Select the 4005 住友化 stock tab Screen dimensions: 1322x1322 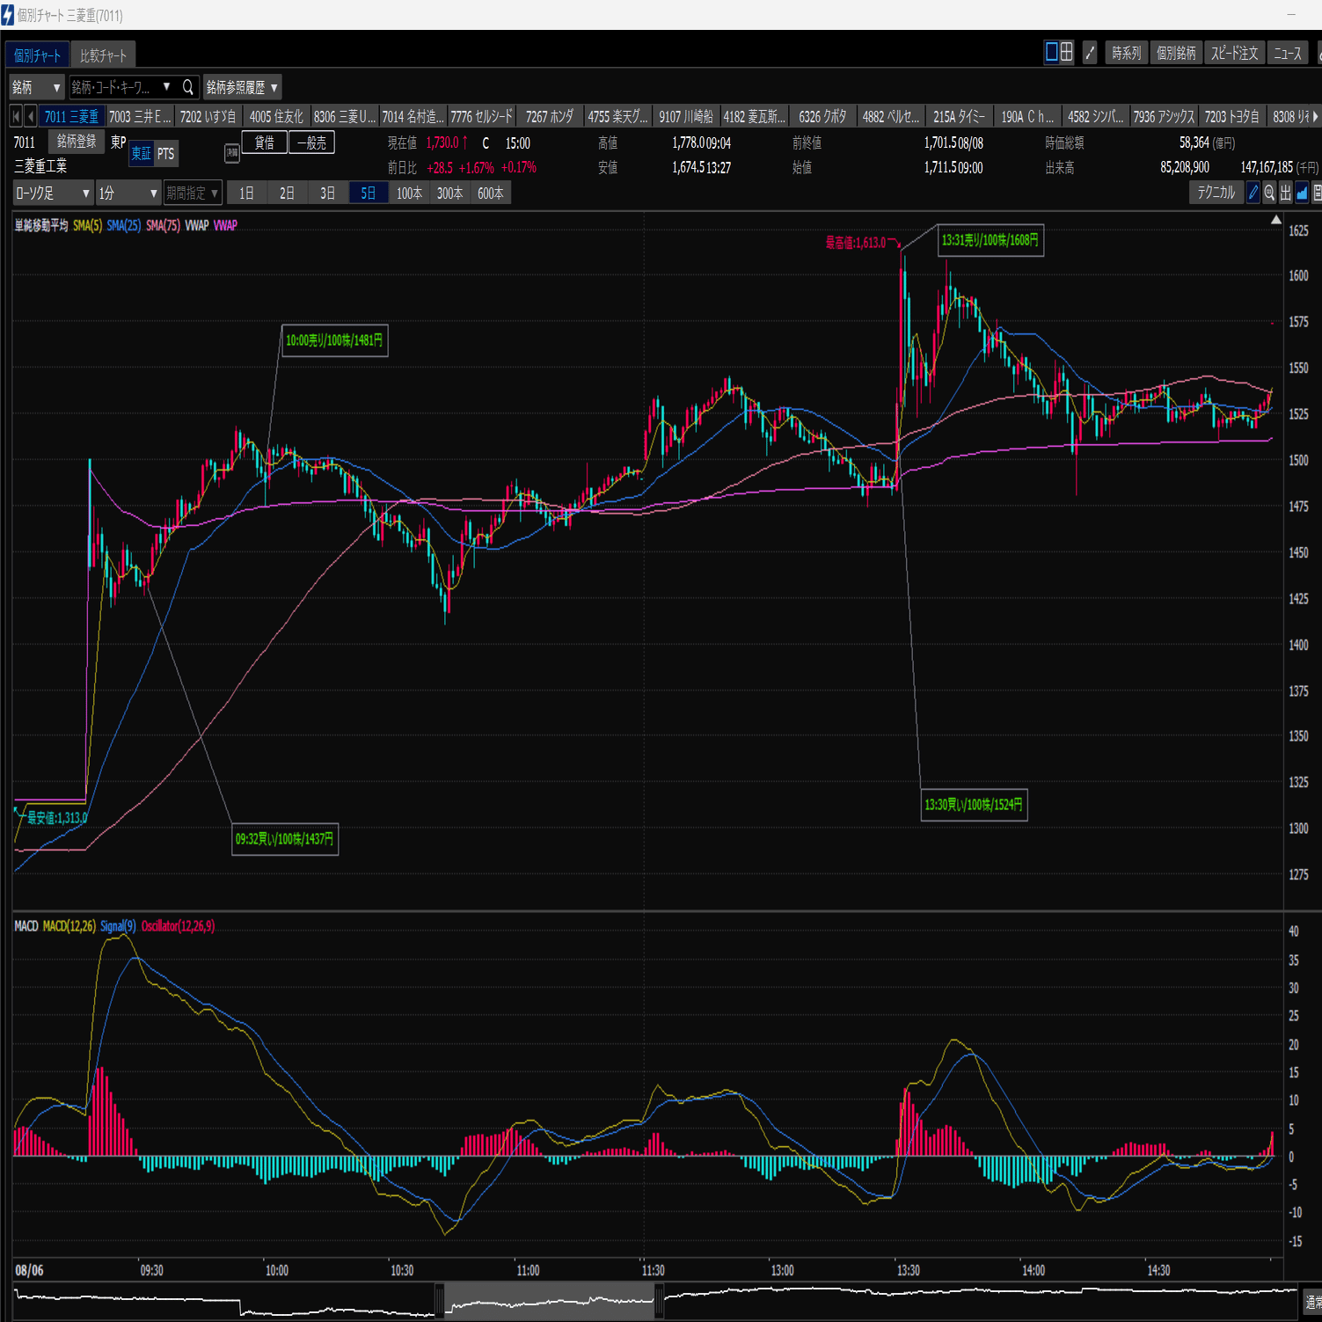coord(276,116)
